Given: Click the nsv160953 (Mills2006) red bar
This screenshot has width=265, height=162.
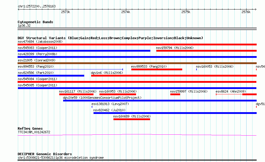Looking at the screenshot, I should point(118,94).
